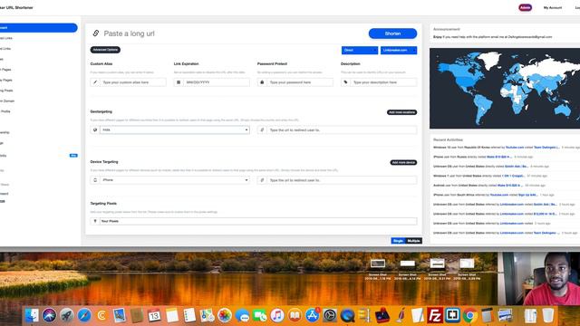Screen dimensions: 580x326
Task: Focus the password input field
Action: 300,82
